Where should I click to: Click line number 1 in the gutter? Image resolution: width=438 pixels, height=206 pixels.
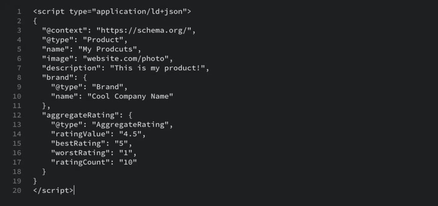tap(19, 12)
